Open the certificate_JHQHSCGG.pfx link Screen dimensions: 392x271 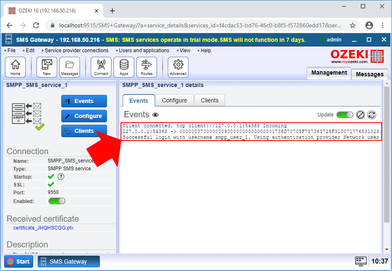43,228
